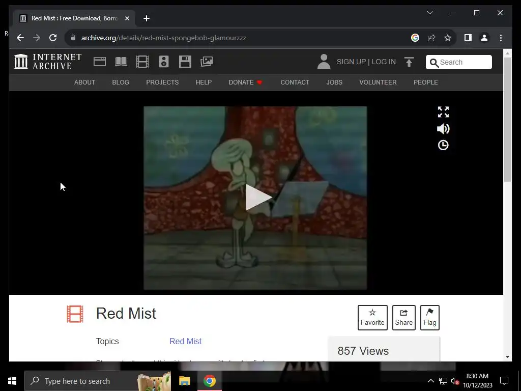Image resolution: width=521 pixels, height=391 pixels.
Task: Click the share page icon in address bar
Action: point(431,38)
